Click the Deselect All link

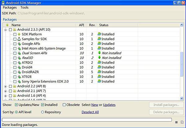click(x=90, y=112)
